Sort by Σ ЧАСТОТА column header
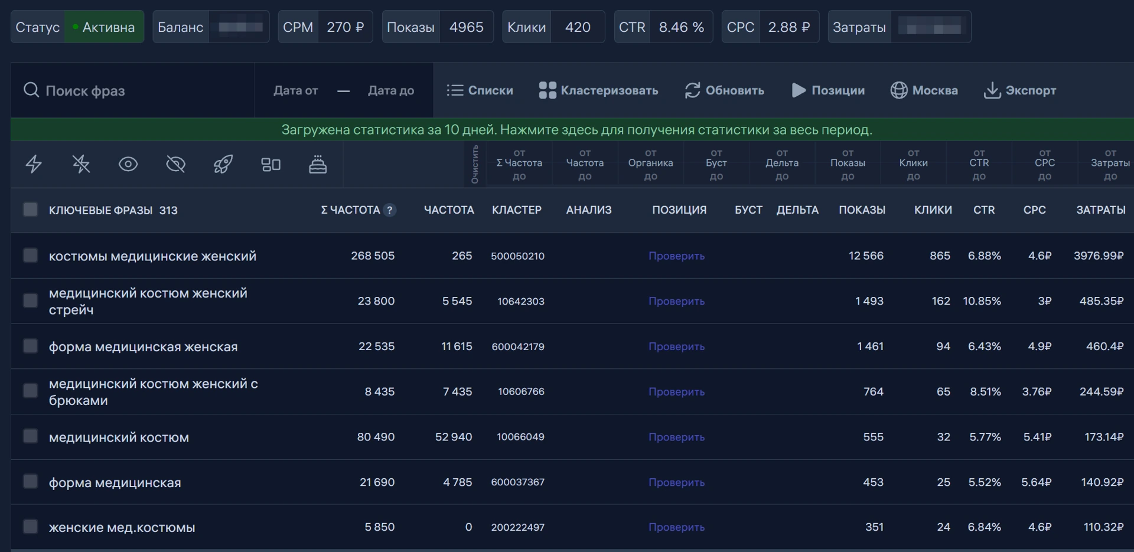 click(x=350, y=210)
